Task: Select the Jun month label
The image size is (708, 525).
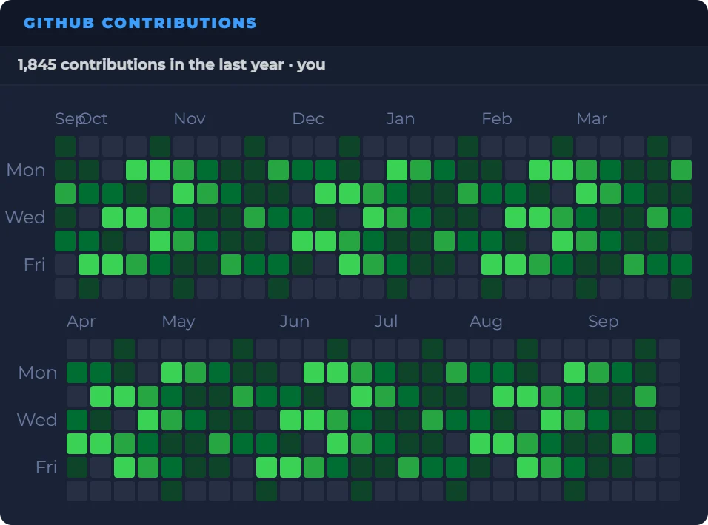Action: [x=295, y=322]
